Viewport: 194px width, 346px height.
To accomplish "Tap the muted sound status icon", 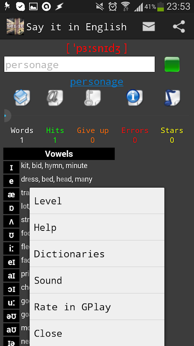I will [100, 7].
